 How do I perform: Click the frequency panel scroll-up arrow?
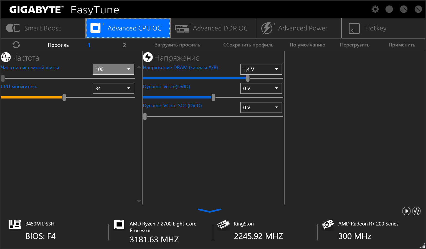139,67
